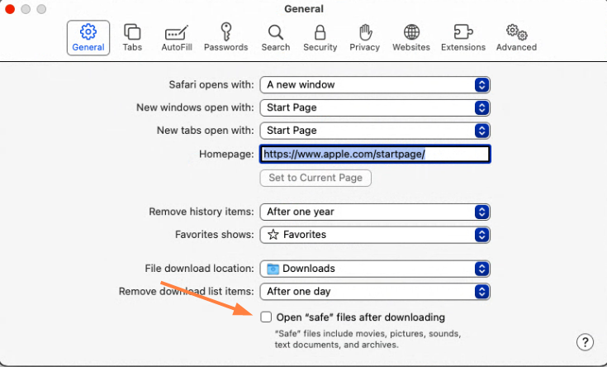The width and height of the screenshot is (607, 367).
Task: Expand New tabs open with dropdown
Action: (x=375, y=131)
